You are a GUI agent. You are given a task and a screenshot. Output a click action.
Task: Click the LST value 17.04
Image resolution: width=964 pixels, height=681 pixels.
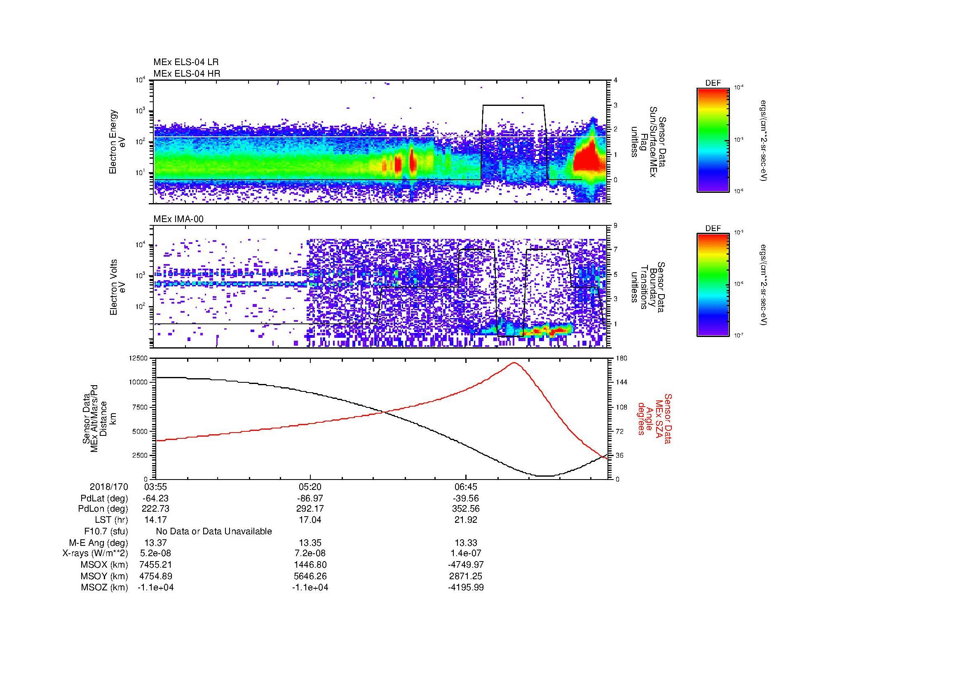[310, 520]
